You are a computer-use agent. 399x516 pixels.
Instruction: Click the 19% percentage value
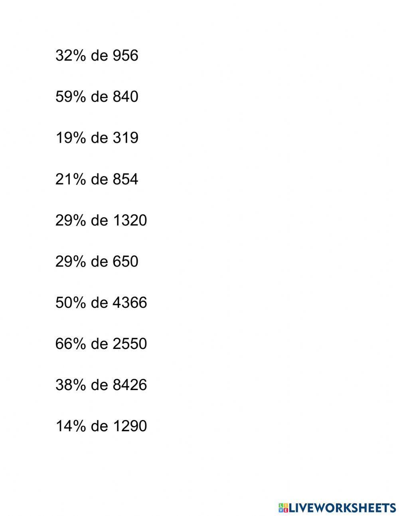coord(70,138)
